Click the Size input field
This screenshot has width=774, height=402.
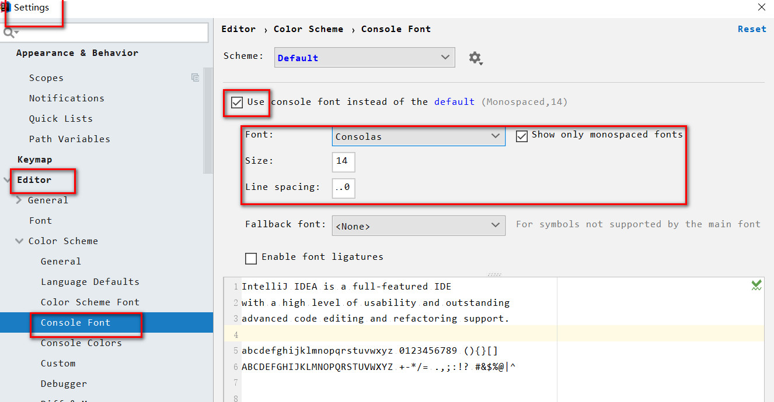tap(343, 161)
